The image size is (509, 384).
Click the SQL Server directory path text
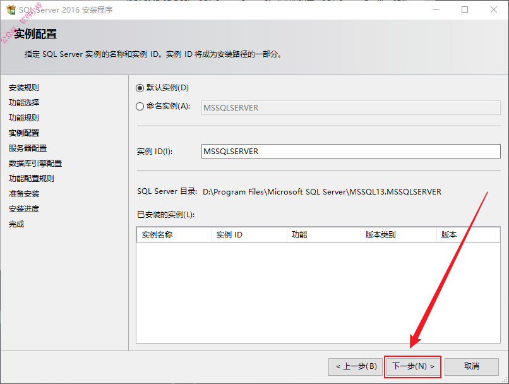(322, 192)
